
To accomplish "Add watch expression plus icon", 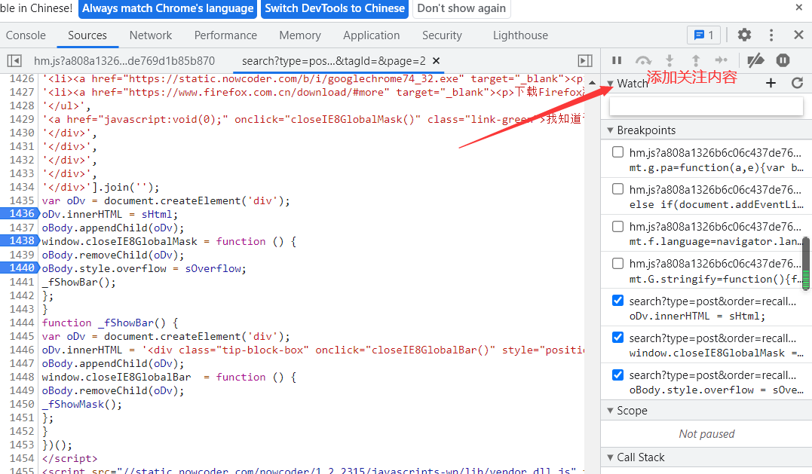I will pos(771,83).
